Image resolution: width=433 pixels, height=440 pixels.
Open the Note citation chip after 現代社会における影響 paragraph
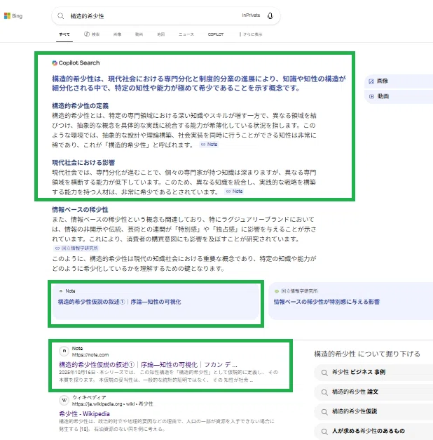pos(234,192)
